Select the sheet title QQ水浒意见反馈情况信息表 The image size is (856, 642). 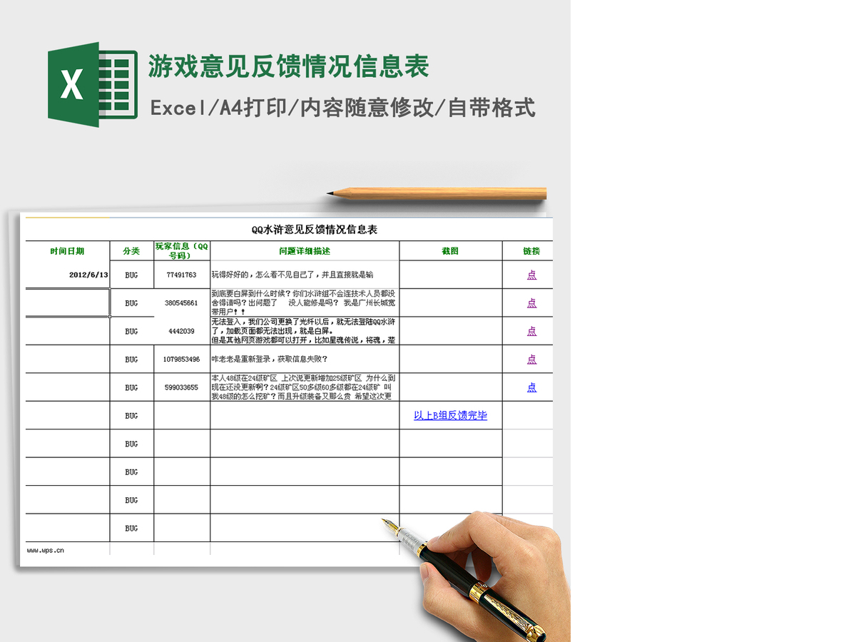click(x=315, y=230)
